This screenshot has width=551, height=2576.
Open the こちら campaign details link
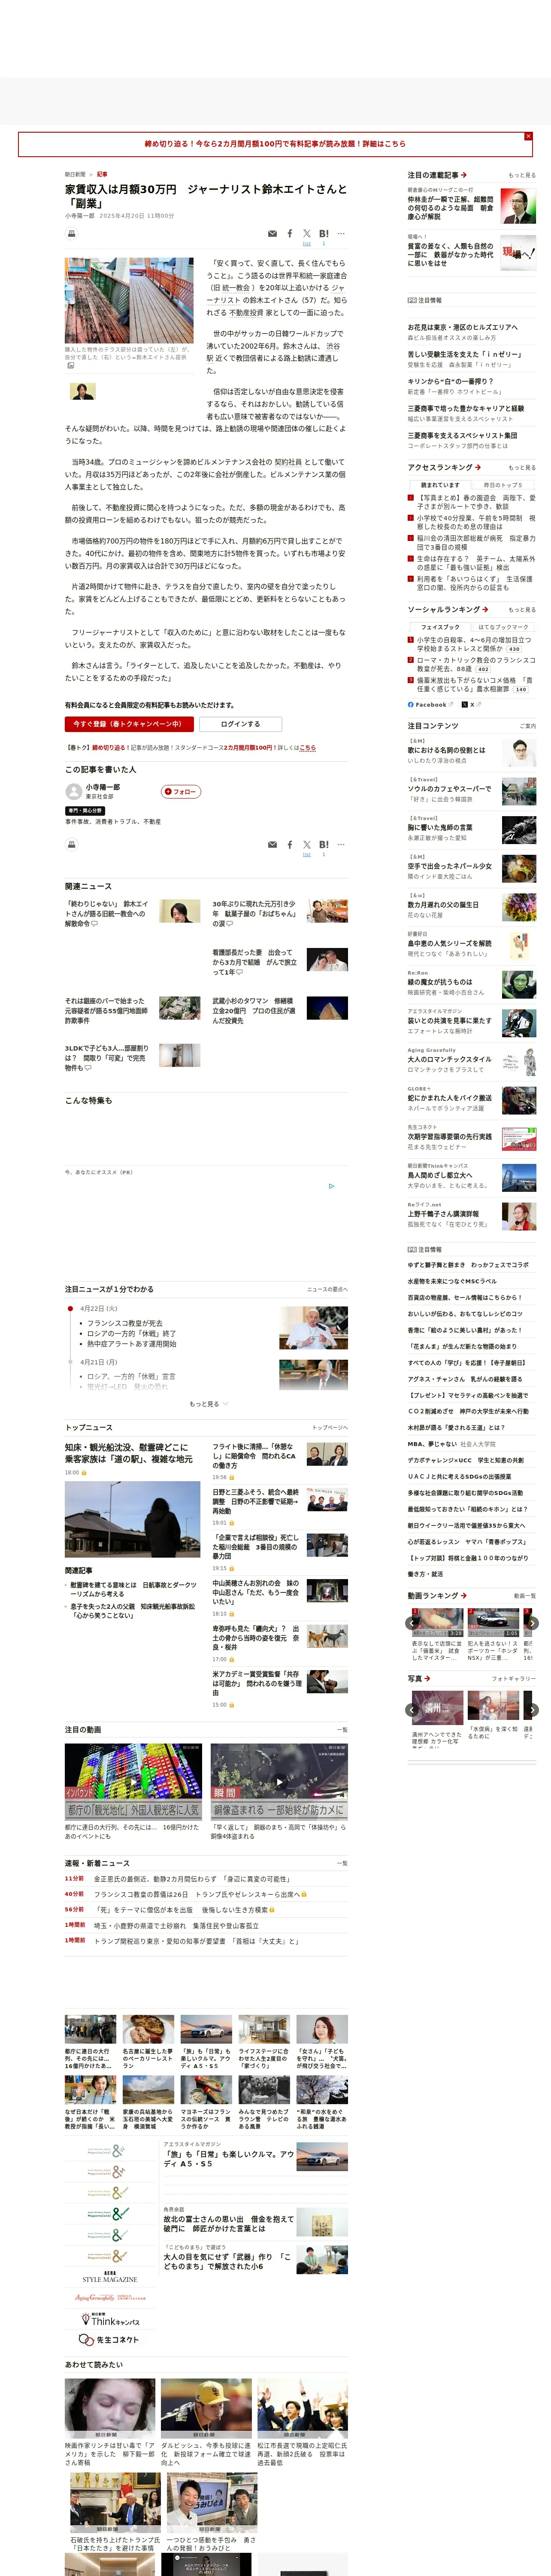(308, 747)
